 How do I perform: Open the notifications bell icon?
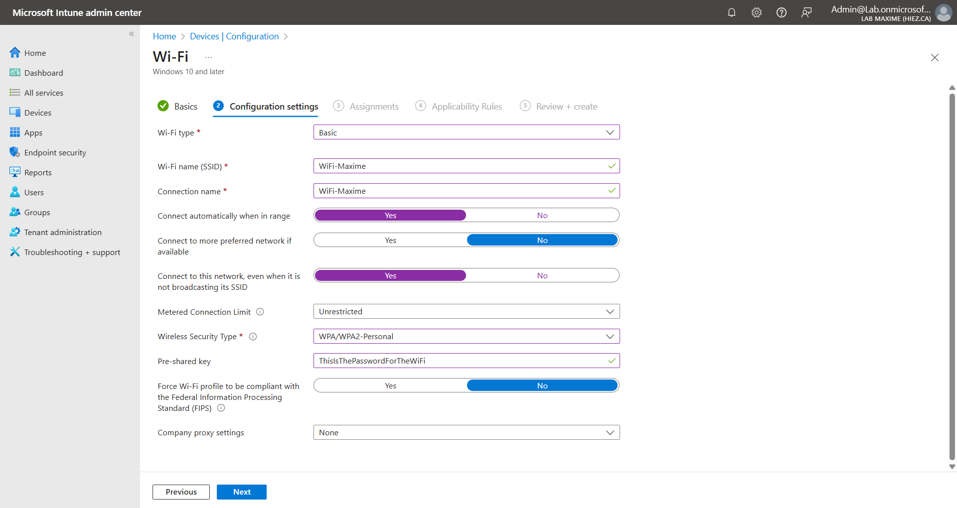[x=731, y=12]
